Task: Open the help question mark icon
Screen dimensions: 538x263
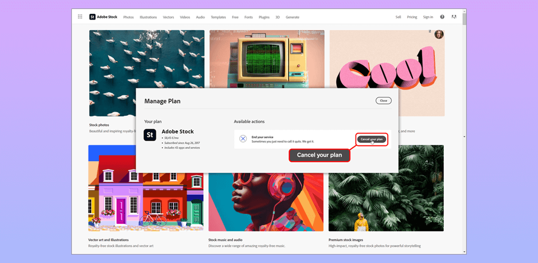Action: pos(442,17)
